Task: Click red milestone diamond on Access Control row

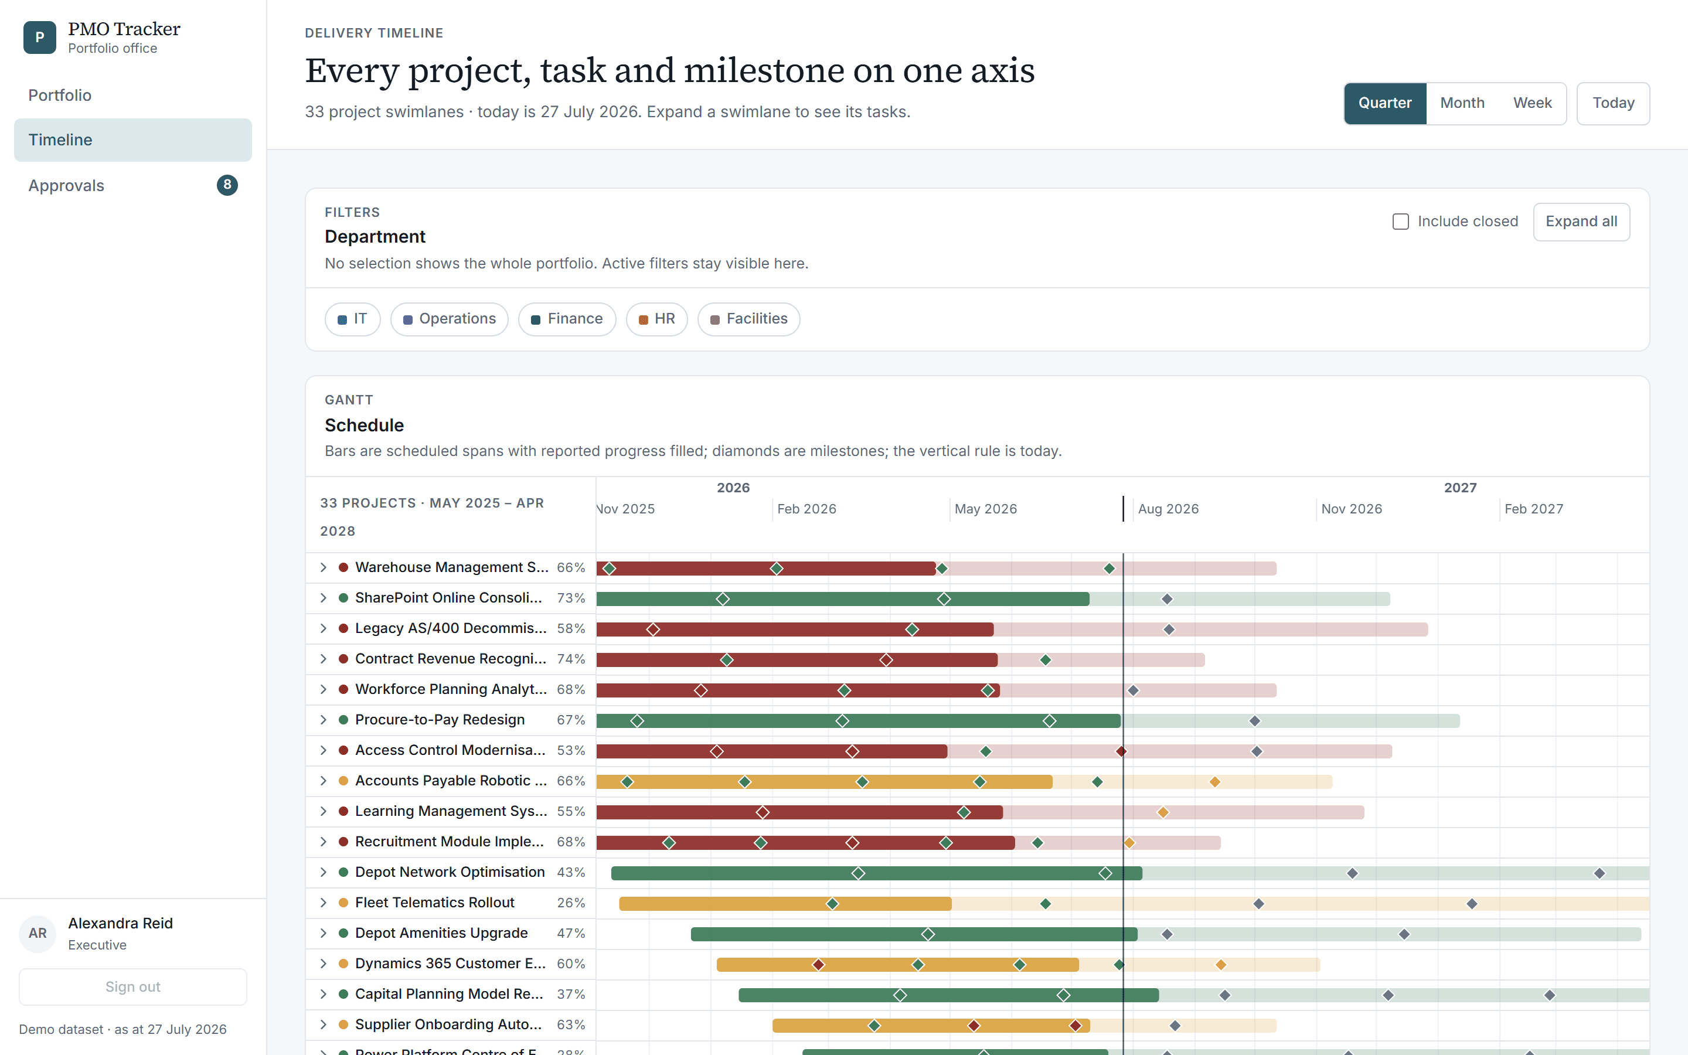Action: (1121, 751)
